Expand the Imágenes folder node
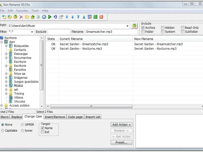Screen dimensions: 203x152 (6, 78)
